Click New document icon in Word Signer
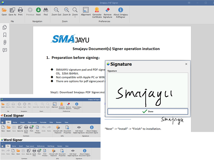This screenshot has height=160, width=214. (13, 152)
